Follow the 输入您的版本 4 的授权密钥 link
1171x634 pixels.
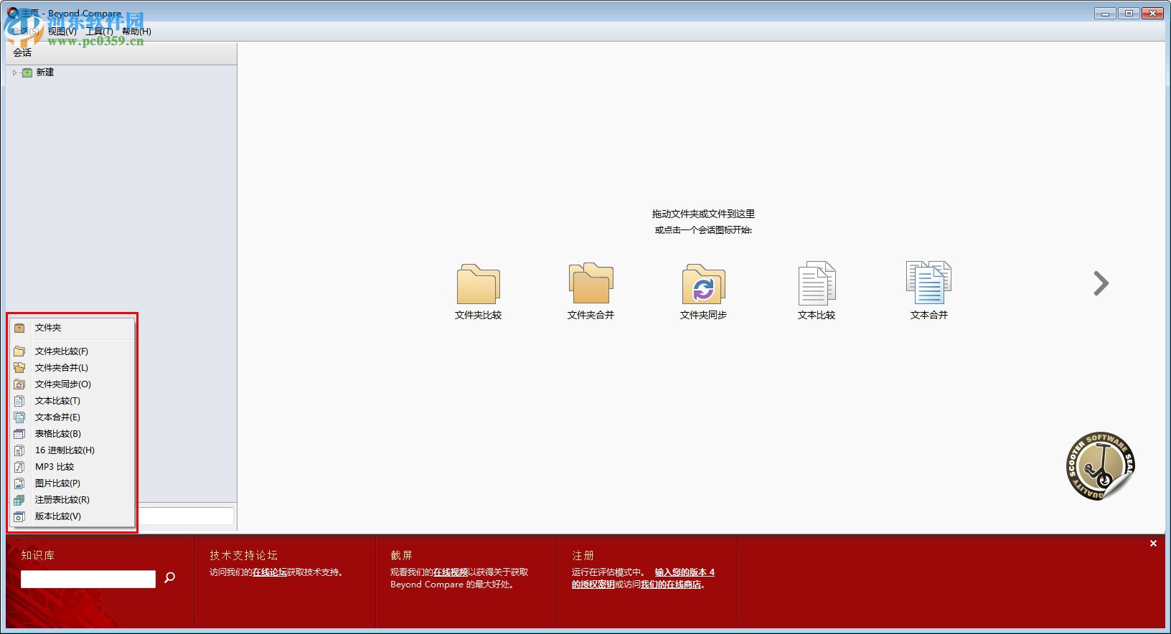click(685, 572)
